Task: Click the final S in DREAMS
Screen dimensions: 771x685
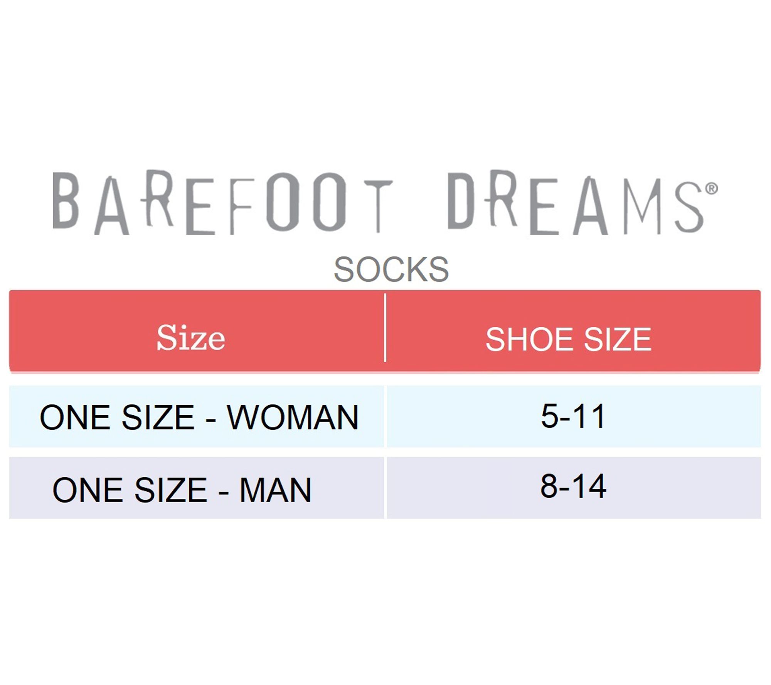Action: point(689,207)
